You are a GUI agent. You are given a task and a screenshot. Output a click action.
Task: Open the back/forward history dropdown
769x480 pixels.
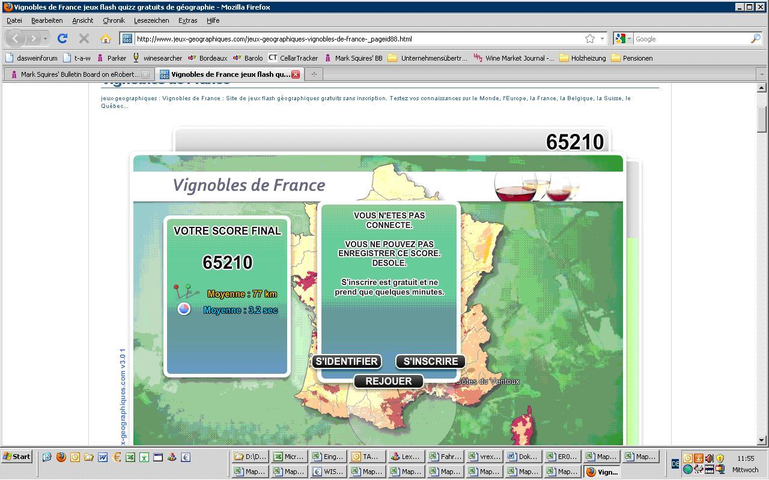point(46,39)
